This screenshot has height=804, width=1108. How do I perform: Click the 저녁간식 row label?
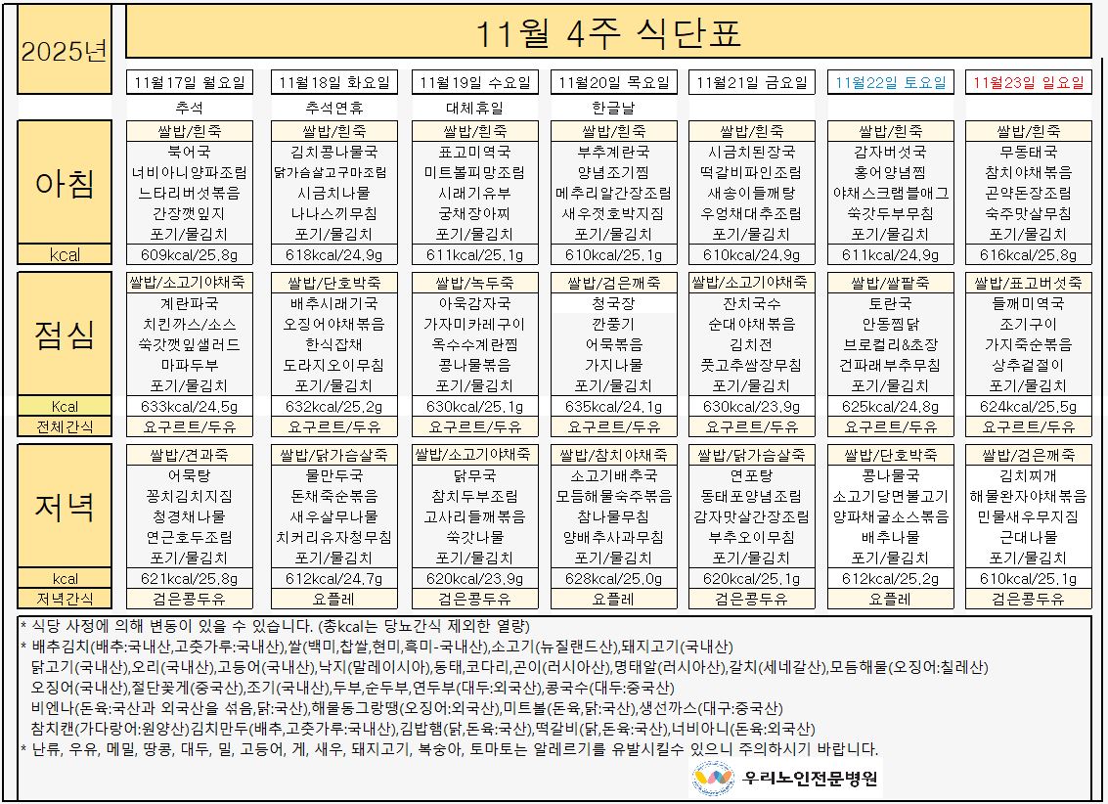(65, 599)
